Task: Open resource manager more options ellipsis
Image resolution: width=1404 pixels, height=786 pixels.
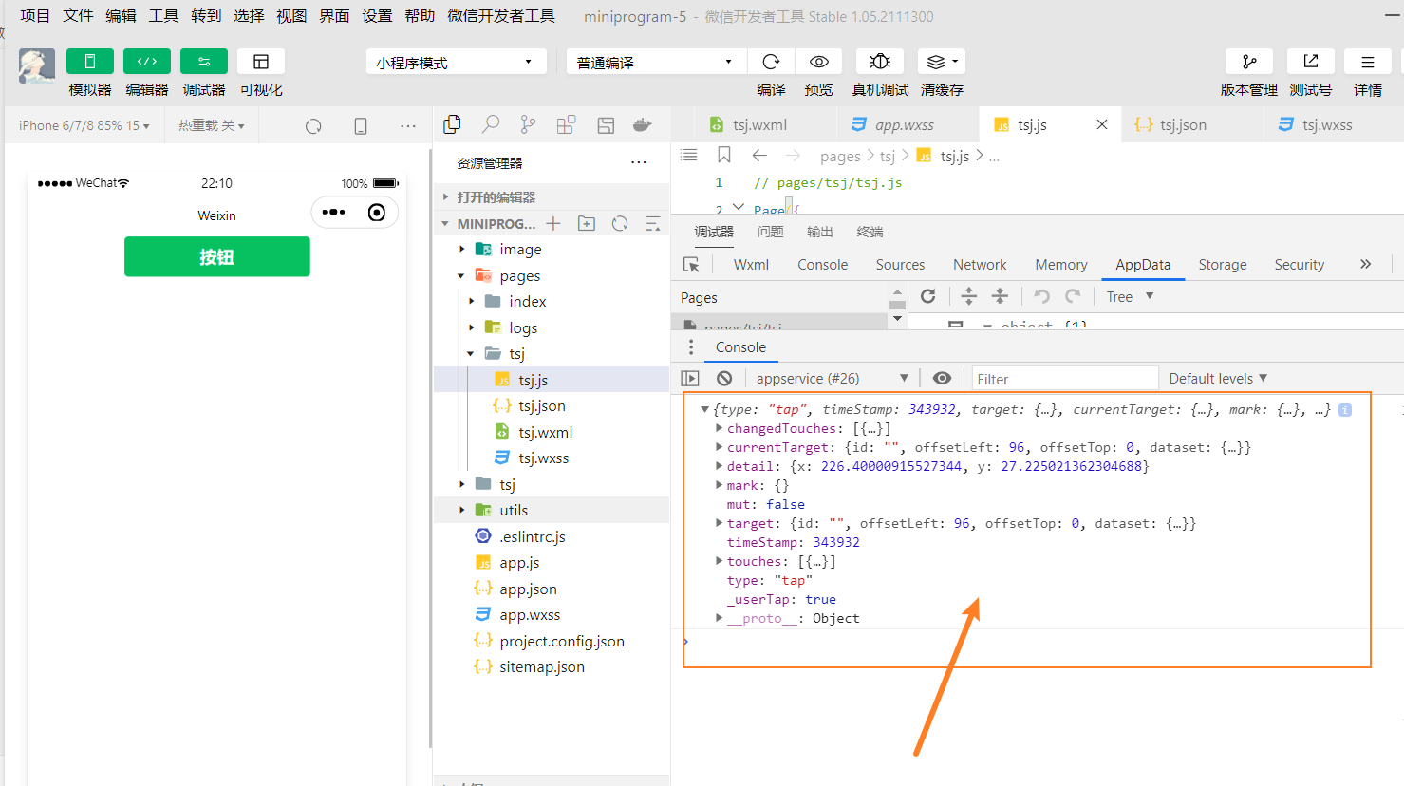Action: click(x=639, y=162)
